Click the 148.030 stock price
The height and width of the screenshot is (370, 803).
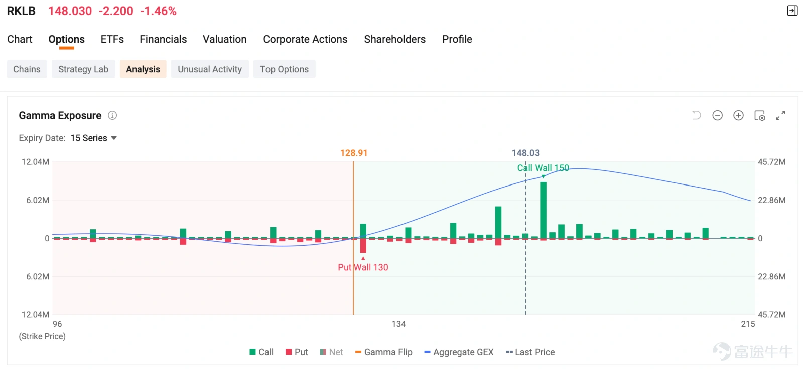click(70, 11)
